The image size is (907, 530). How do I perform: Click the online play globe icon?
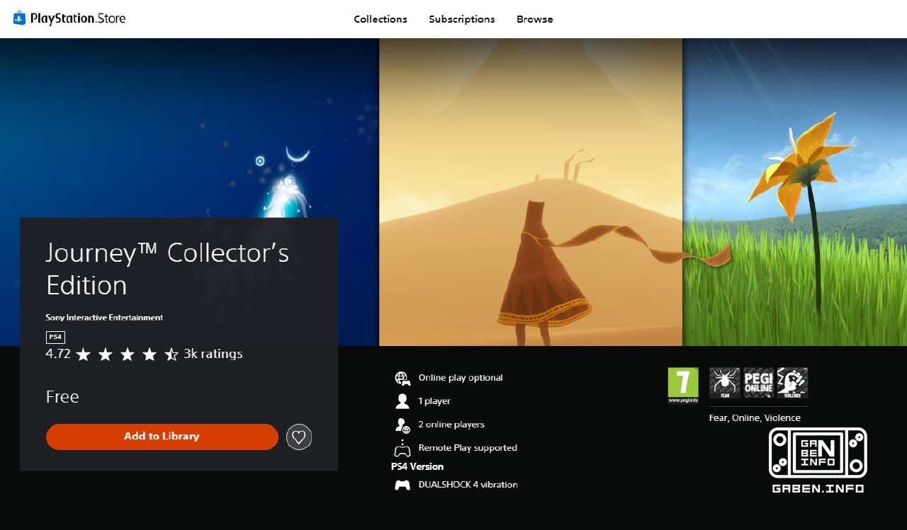click(402, 378)
